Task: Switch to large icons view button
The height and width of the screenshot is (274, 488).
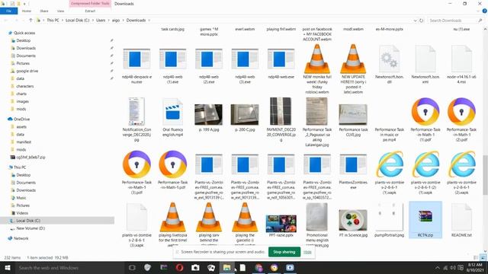Action: (483, 257)
